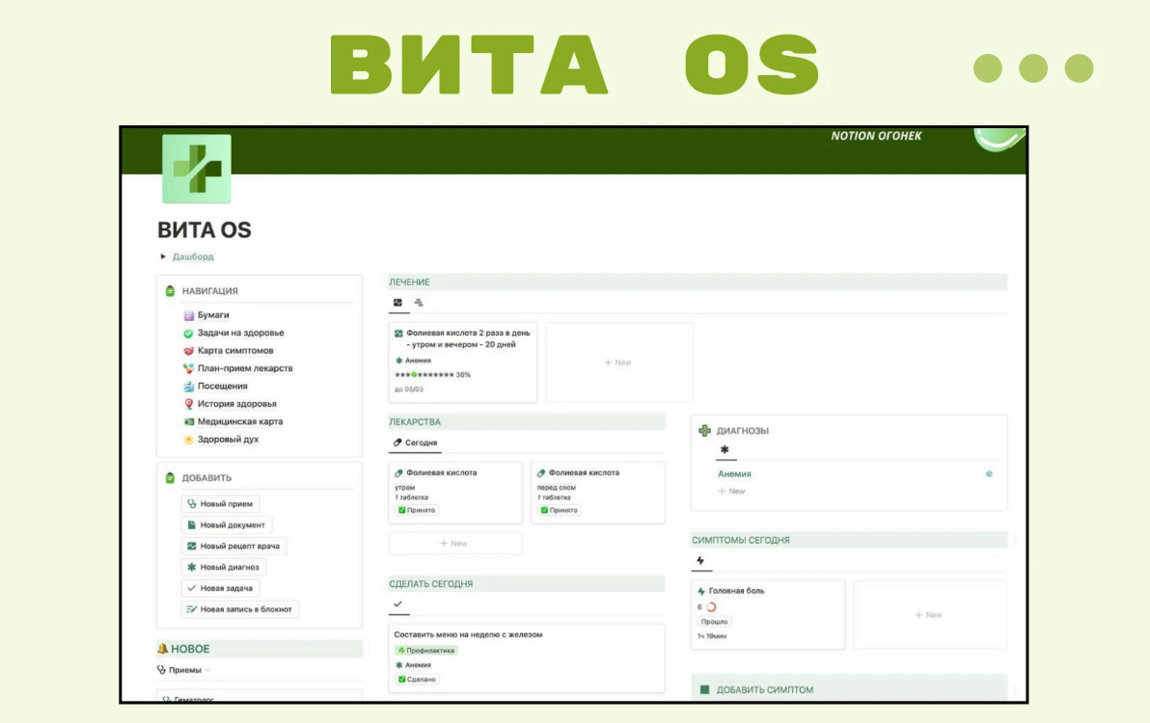Screen dimensions: 1150x723
Task: Expand the Дашборд toggle triangle
Action: [163, 257]
